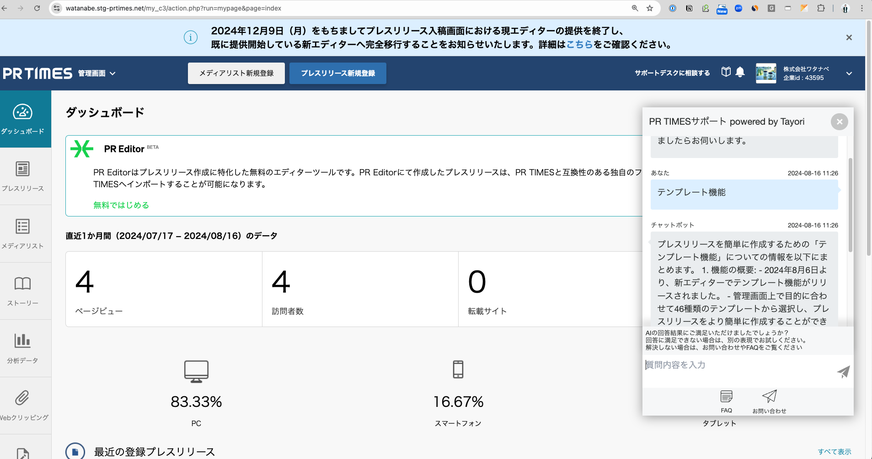
Task: Open notifications via the bell icon
Action: [x=740, y=72]
